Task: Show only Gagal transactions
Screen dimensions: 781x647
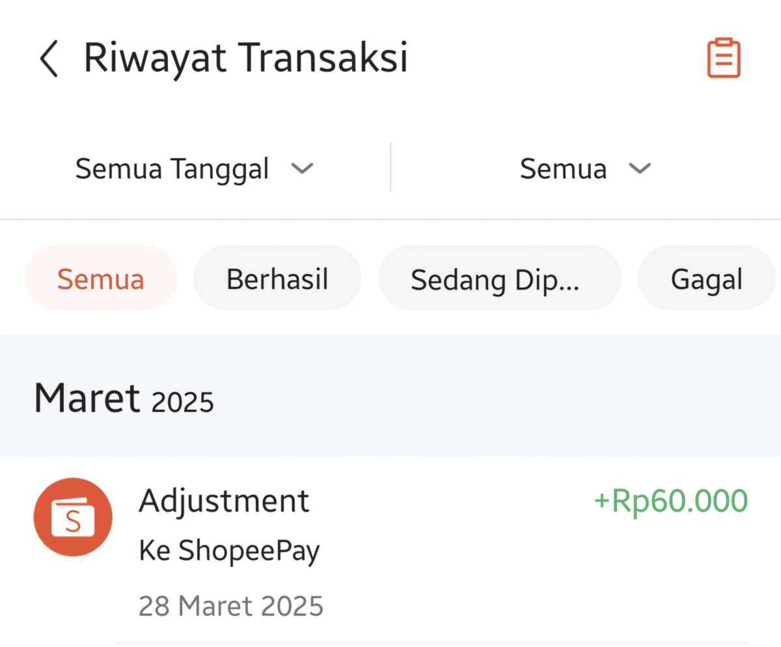Action: 707,279
